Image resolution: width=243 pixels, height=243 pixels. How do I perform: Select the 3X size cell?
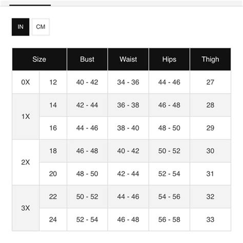click(26, 208)
